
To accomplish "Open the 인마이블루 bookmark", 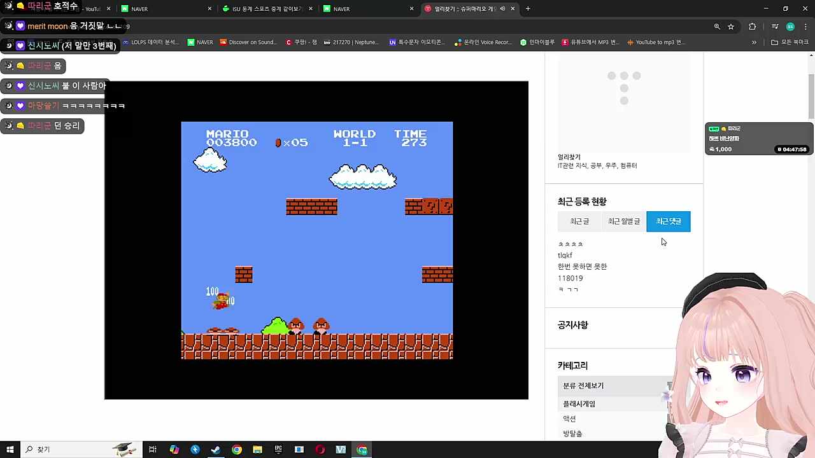I will pos(538,42).
